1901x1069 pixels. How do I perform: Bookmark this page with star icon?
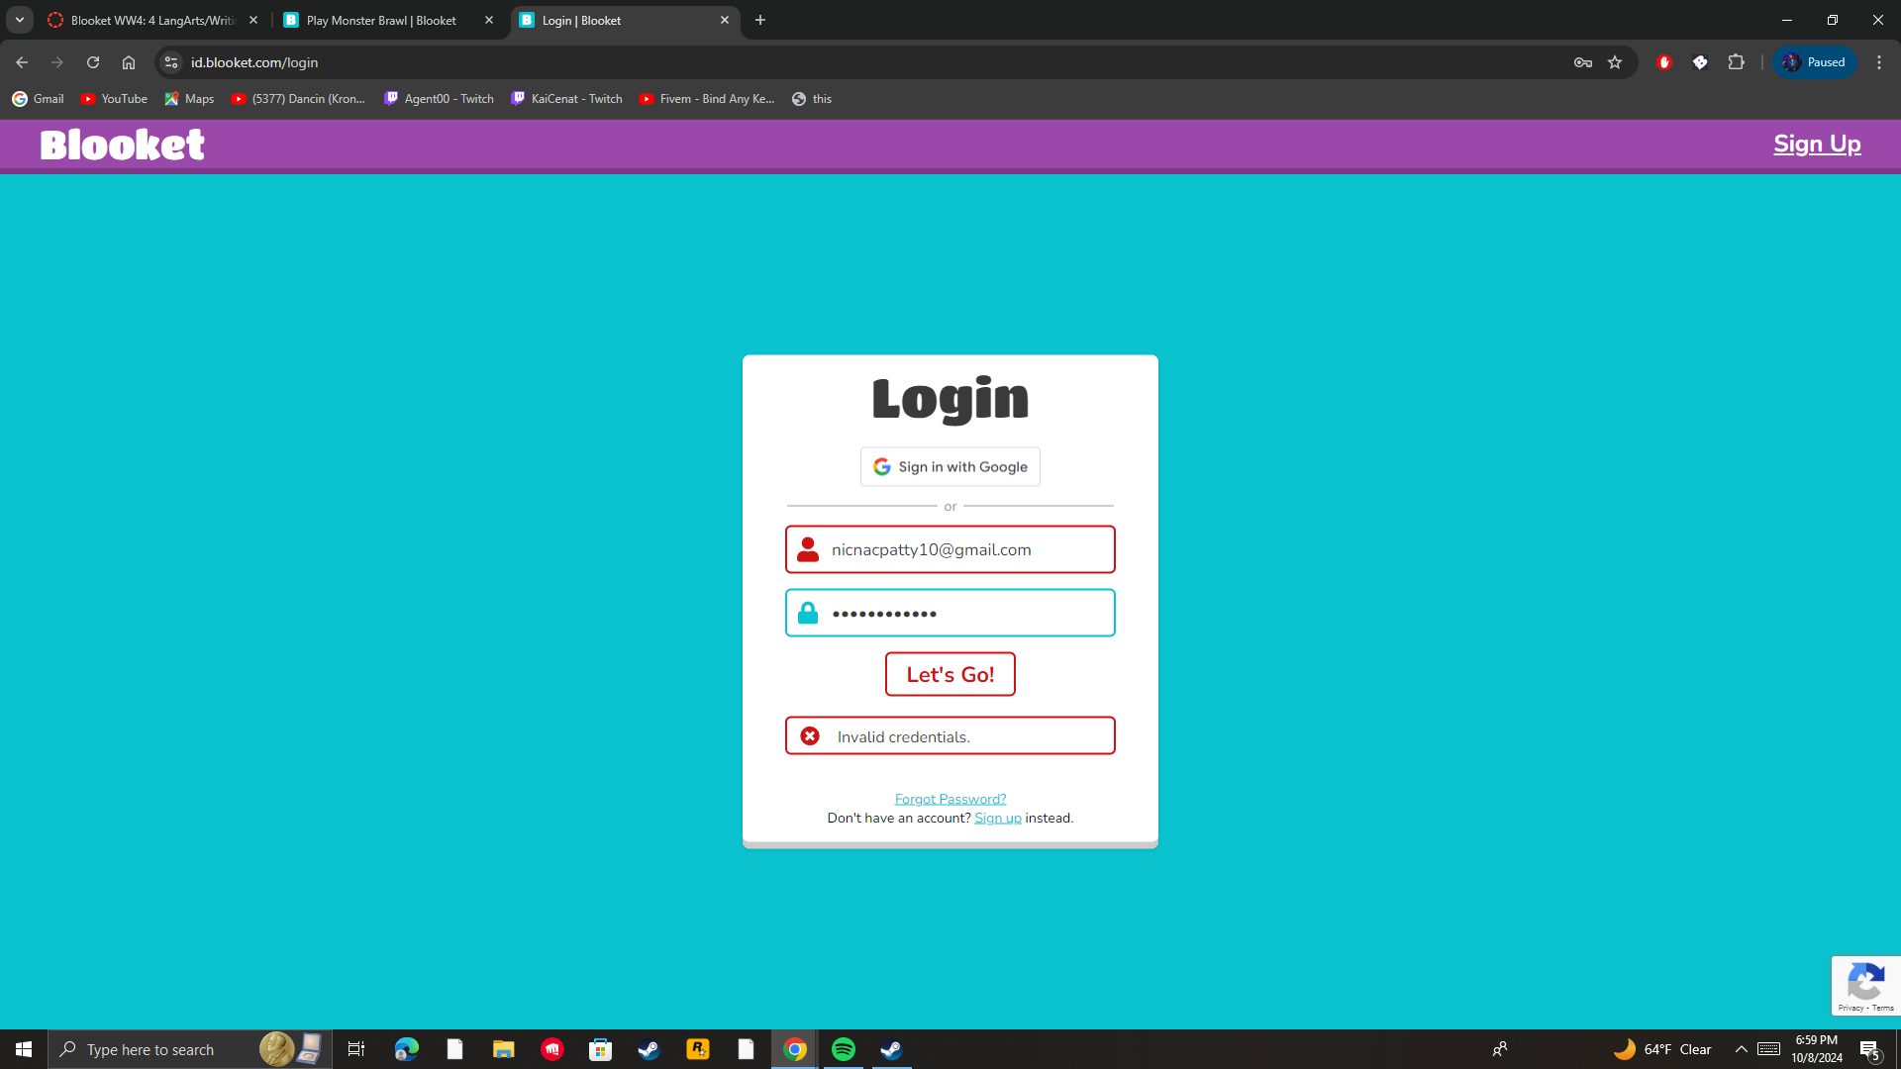pos(1615,62)
